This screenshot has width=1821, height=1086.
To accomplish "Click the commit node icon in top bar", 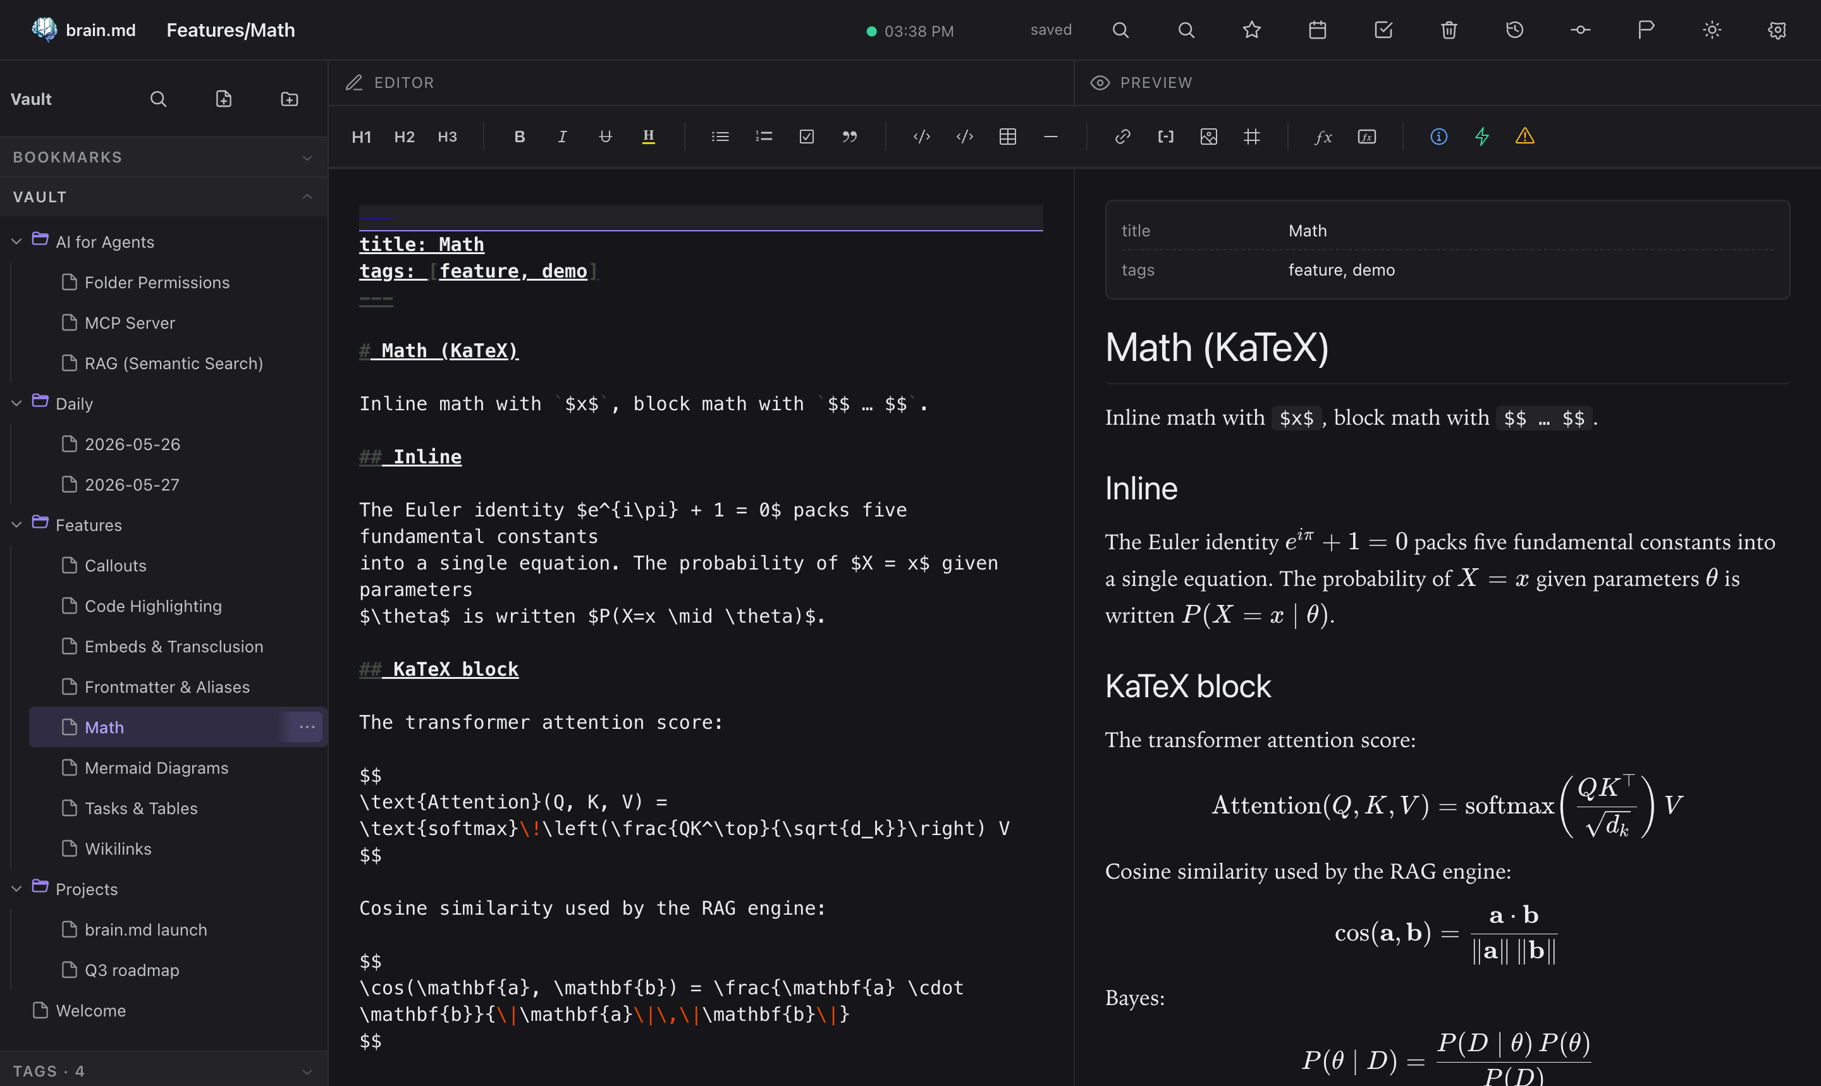I will point(1580,30).
